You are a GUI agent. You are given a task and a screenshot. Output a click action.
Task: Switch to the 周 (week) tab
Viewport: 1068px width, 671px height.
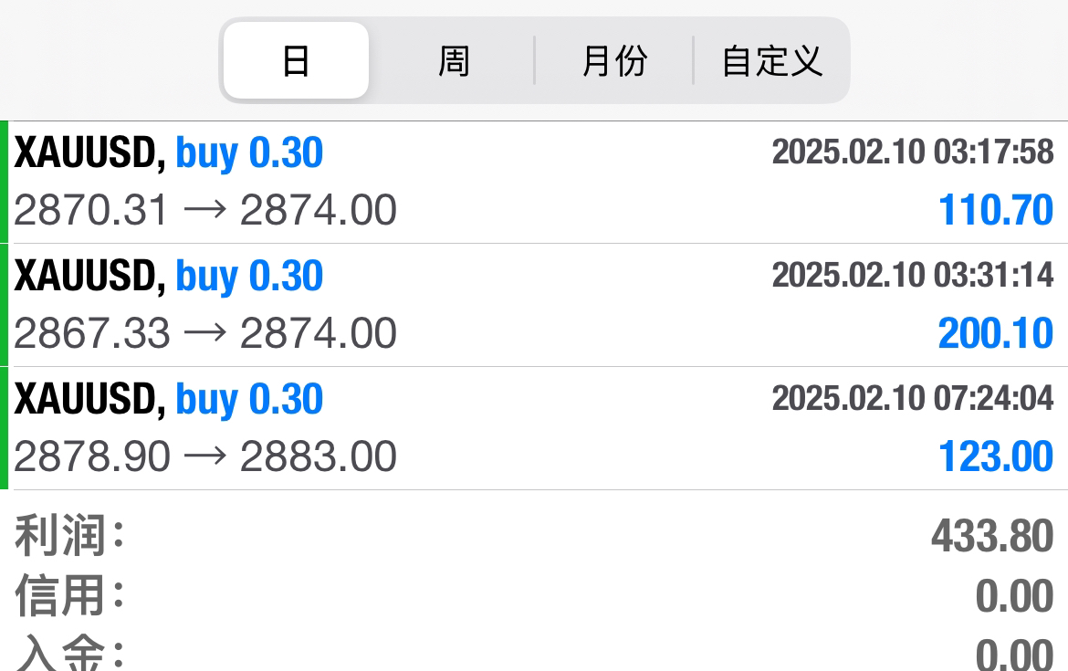coord(454,60)
